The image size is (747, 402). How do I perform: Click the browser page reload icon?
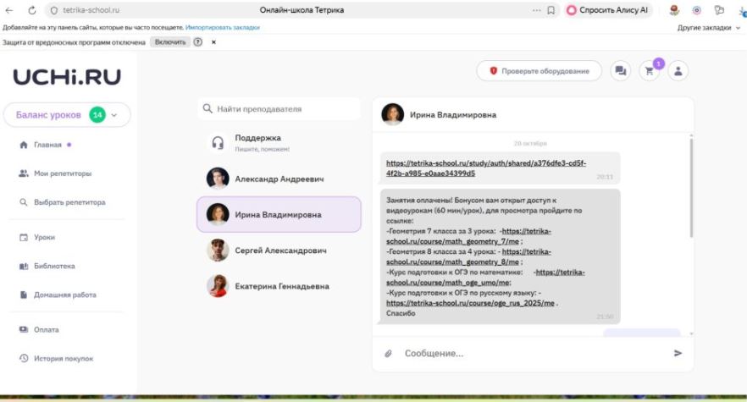tap(32, 10)
